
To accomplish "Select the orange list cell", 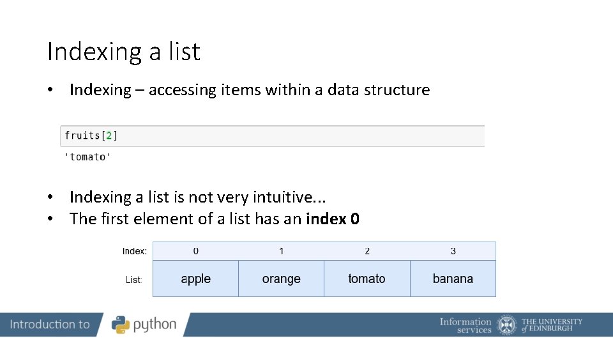I will 281,279.
